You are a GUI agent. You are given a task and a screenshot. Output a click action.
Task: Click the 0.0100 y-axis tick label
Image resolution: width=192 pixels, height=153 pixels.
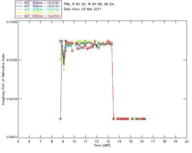coord(12,60)
